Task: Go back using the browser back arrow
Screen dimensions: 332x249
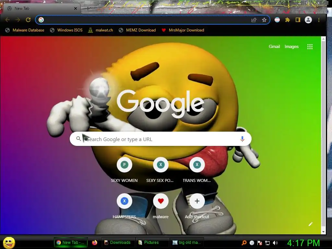Action: pos(7,20)
